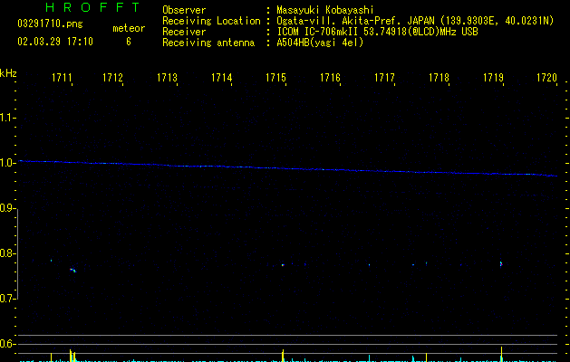The height and width of the screenshot is (362, 570).
Task: Click the HROFFT title text
Action: pyautogui.click(x=92, y=7)
